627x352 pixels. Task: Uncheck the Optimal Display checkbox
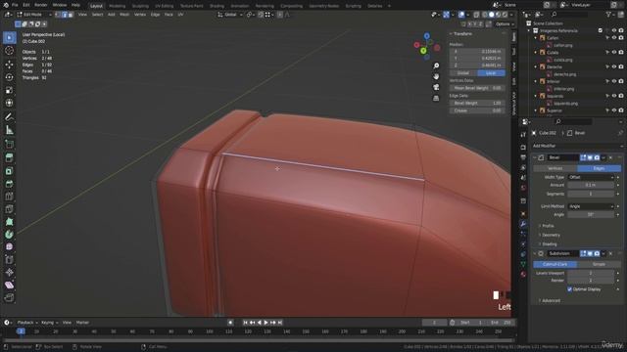[x=569, y=289]
